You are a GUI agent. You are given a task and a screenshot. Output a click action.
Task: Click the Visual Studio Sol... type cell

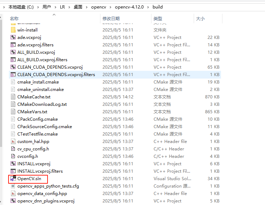172,179
